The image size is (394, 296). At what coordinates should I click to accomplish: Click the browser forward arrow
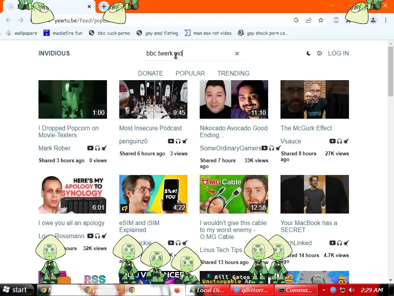21,20
